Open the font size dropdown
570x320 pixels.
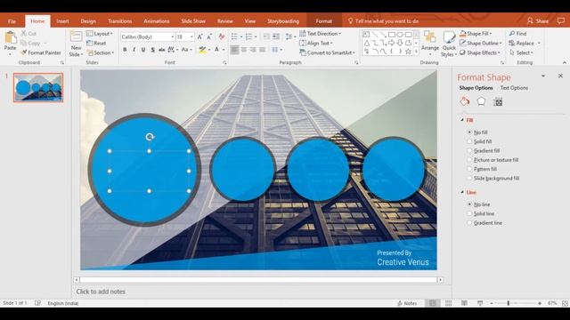click(191, 37)
